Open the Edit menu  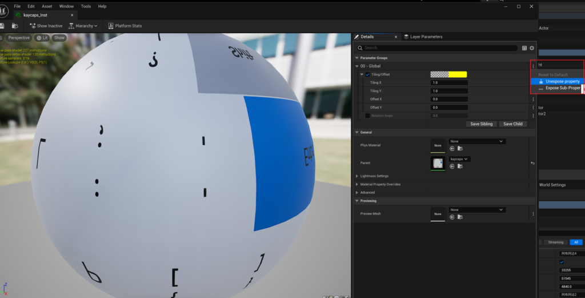31,6
